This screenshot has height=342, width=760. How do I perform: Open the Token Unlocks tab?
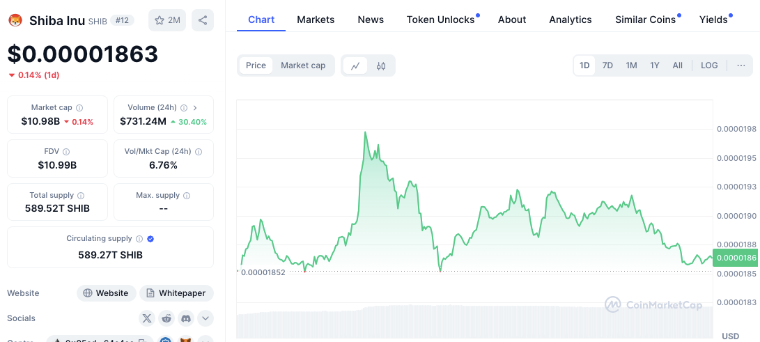(440, 20)
